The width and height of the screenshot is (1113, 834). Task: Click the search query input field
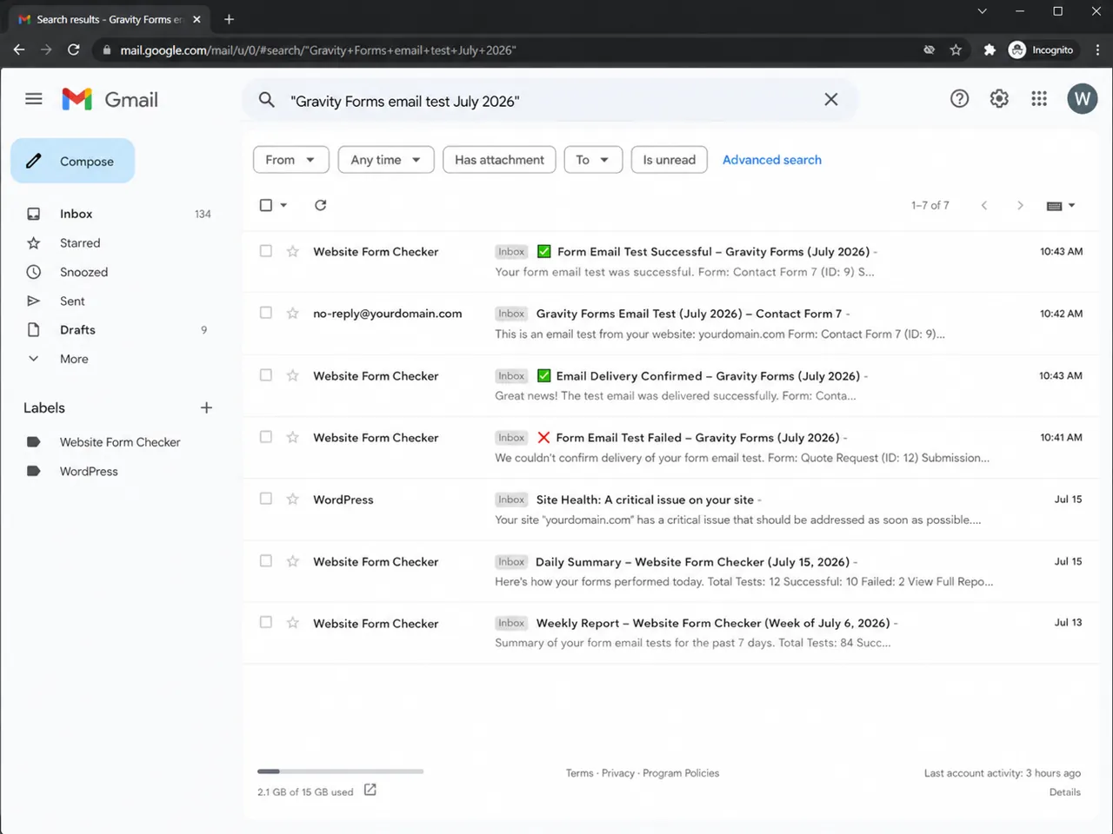pyautogui.click(x=552, y=101)
